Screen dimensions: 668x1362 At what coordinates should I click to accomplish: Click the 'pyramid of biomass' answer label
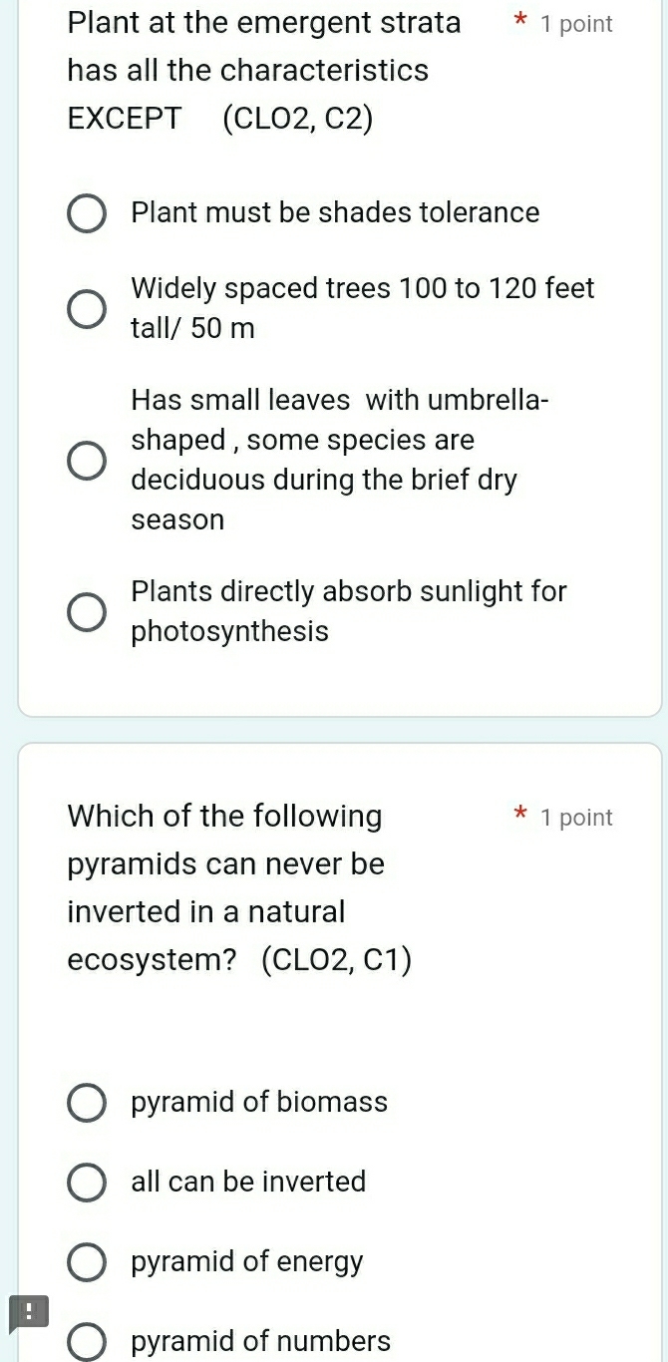[259, 1102]
